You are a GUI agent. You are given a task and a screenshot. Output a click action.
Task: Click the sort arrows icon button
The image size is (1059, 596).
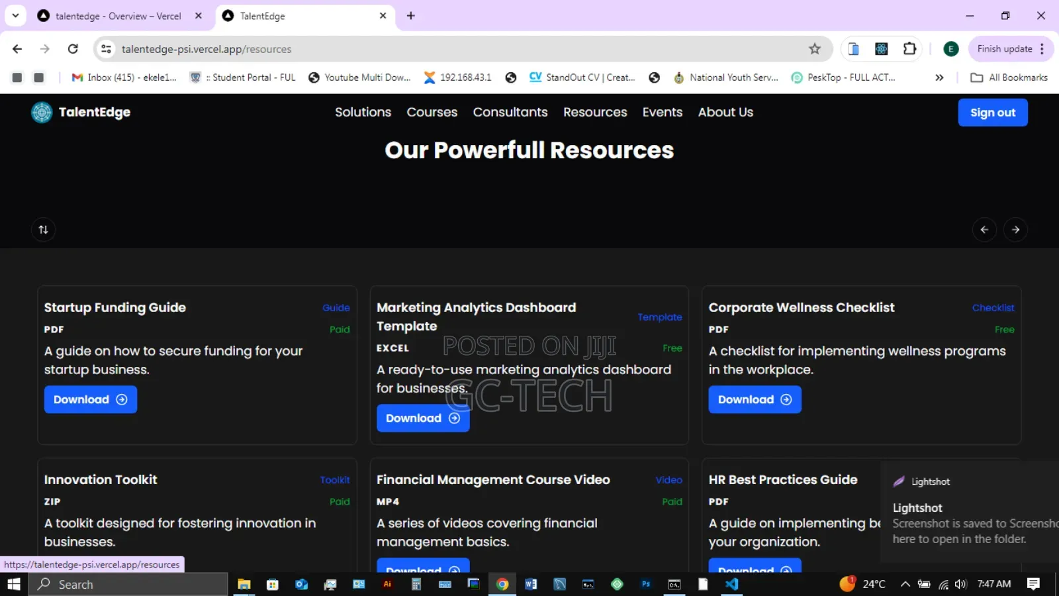(43, 230)
